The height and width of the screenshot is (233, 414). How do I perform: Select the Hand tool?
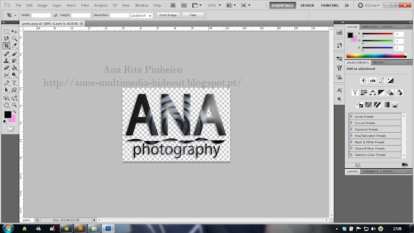click(x=6, y=105)
